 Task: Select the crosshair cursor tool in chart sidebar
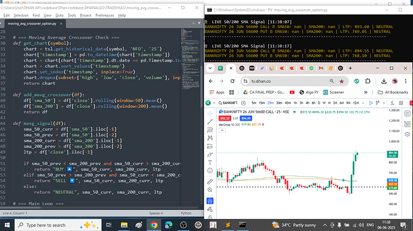210,113
